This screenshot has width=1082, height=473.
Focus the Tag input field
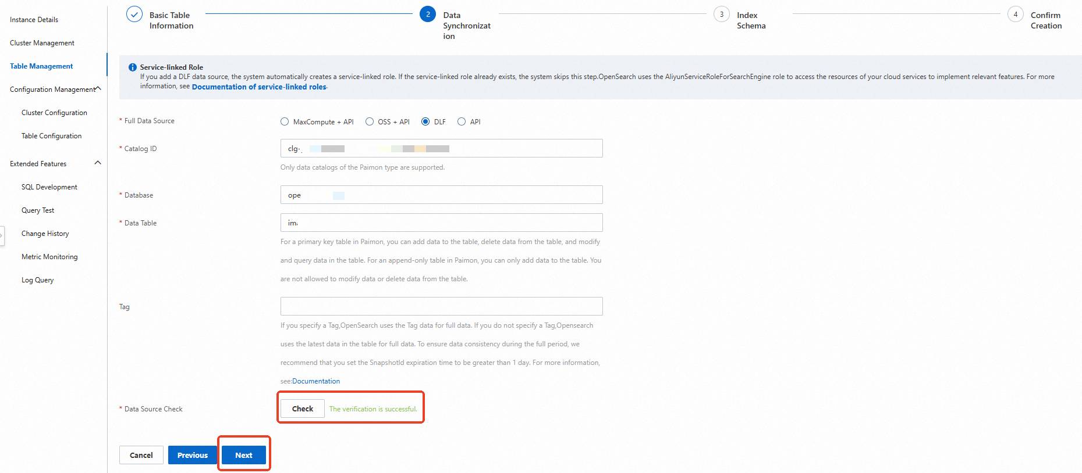tap(442, 306)
